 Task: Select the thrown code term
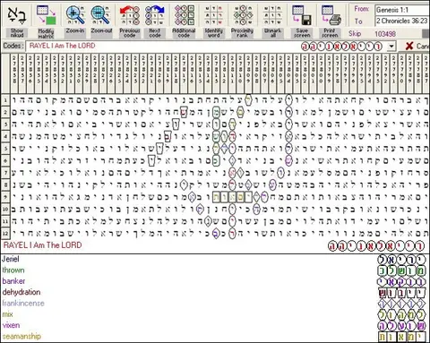point(13,270)
